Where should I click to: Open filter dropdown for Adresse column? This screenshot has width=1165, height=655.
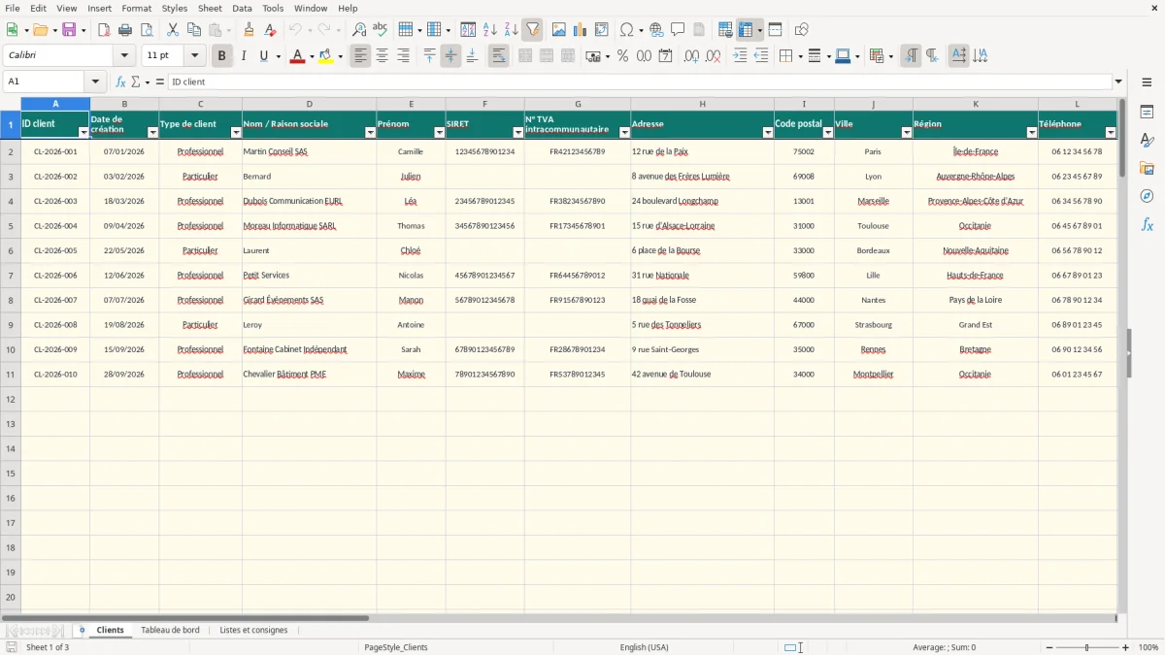(767, 132)
